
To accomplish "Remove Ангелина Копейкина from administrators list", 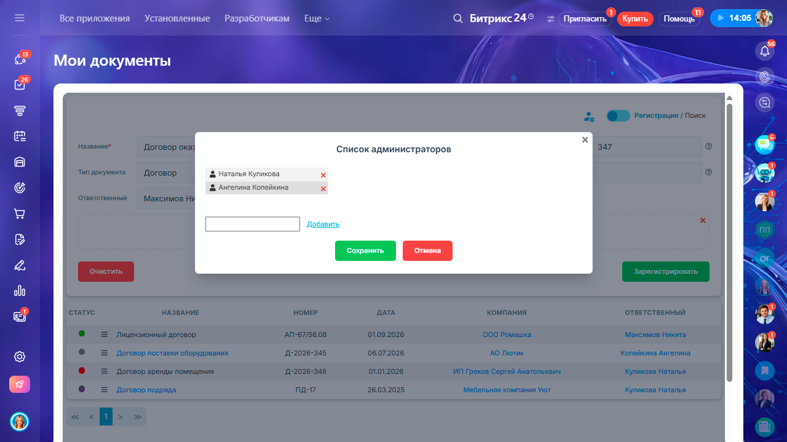I will click(x=323, y=188).
